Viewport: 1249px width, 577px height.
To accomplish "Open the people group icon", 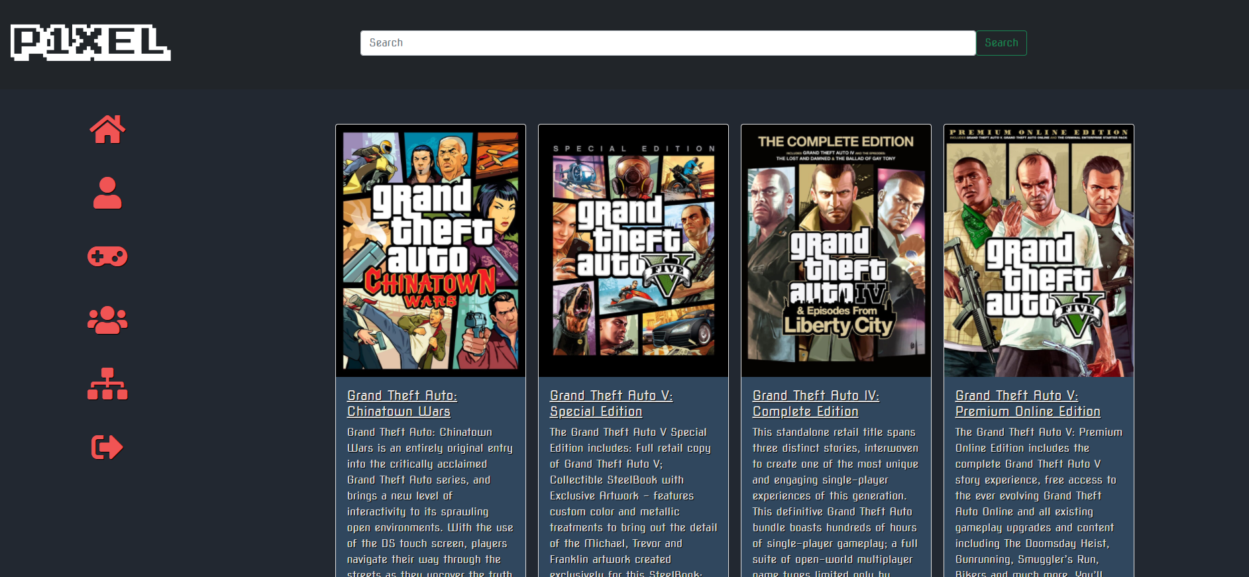I will click(107, 320).
